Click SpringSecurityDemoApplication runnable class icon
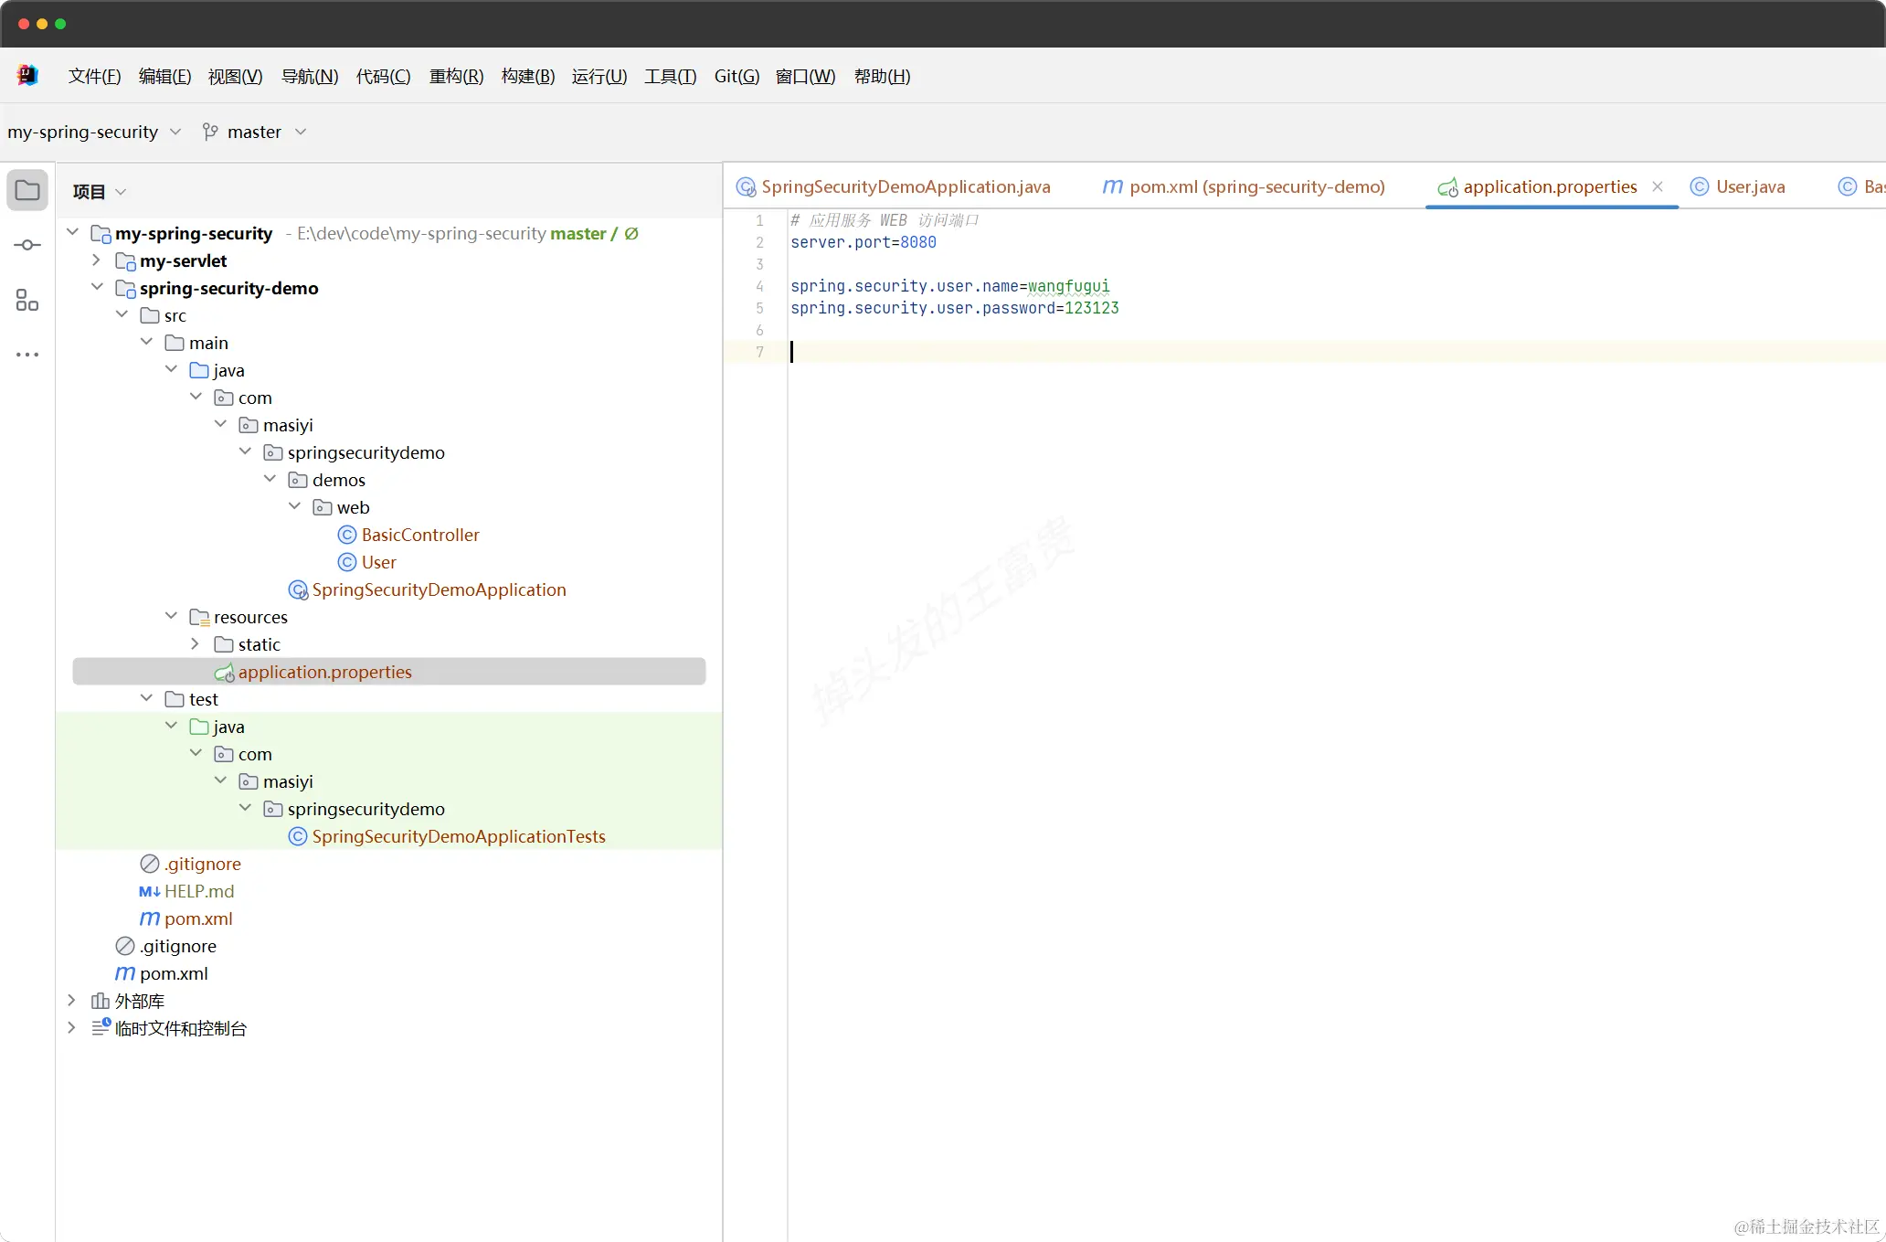The height and width of the screenshot is (1242, 1886). (298, 589)
